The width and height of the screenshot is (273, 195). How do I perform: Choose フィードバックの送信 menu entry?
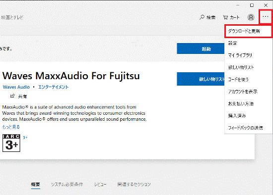(x=248, y=128)
